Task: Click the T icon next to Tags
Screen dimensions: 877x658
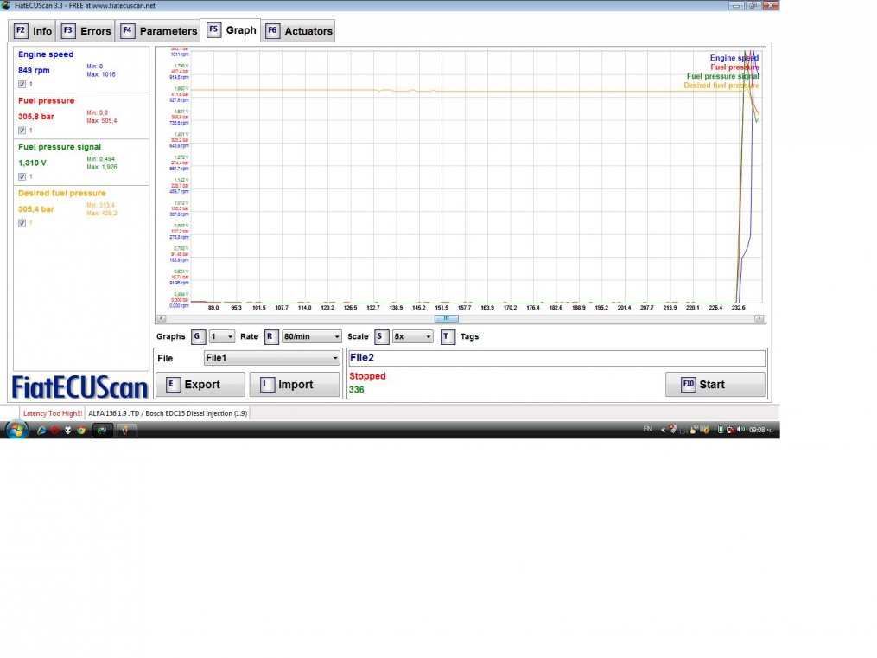Action: pyautogui.click(x=448, y=337)
